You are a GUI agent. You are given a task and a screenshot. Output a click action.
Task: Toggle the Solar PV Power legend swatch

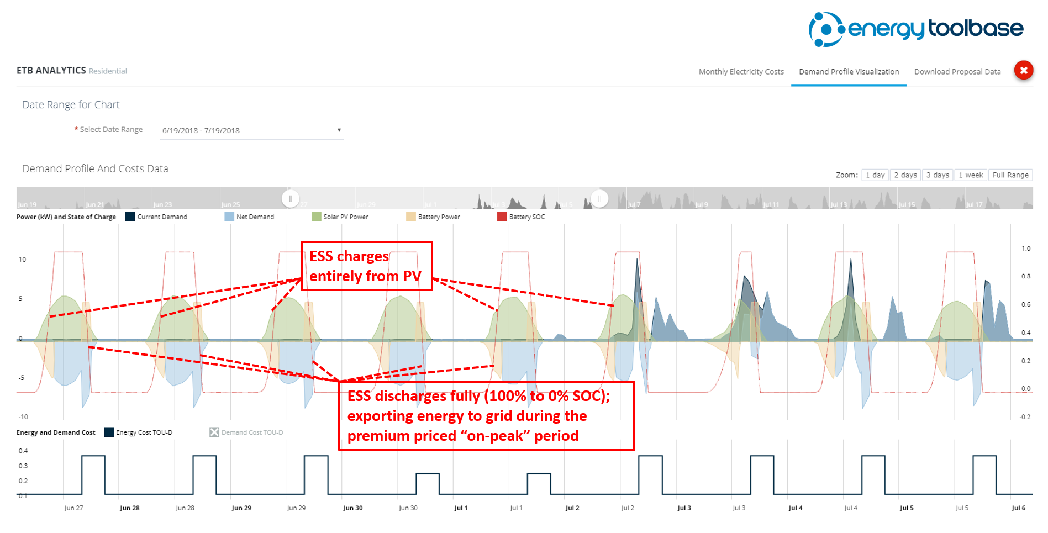click(317, 217)
